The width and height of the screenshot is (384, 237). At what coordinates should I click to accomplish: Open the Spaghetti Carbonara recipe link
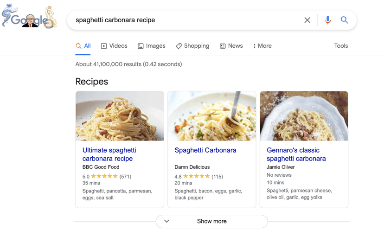[205, 150]
